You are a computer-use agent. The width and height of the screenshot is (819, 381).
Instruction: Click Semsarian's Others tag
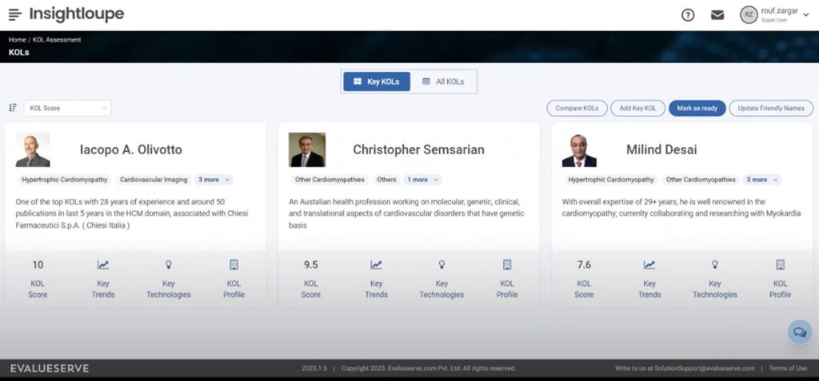pos(386,180)
